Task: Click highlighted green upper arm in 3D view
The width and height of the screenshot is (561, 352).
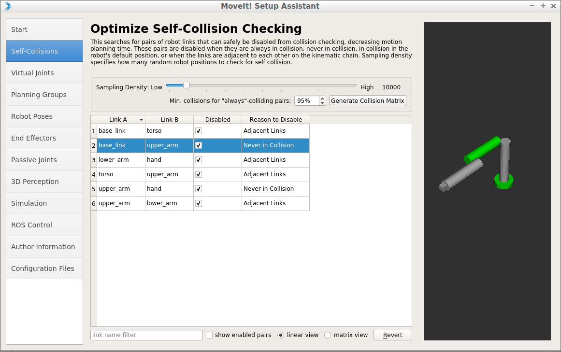Action: [482, 149]
